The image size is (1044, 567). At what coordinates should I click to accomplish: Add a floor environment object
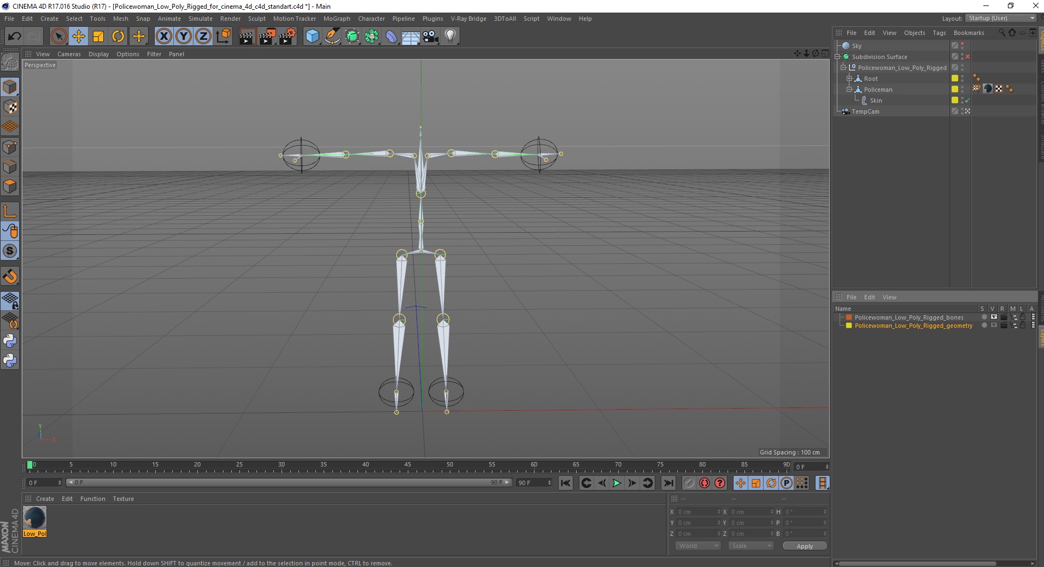tap(411, 37)
